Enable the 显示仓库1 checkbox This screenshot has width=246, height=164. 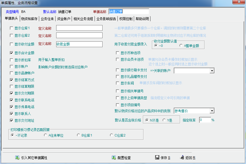click(x=11, y=28)
